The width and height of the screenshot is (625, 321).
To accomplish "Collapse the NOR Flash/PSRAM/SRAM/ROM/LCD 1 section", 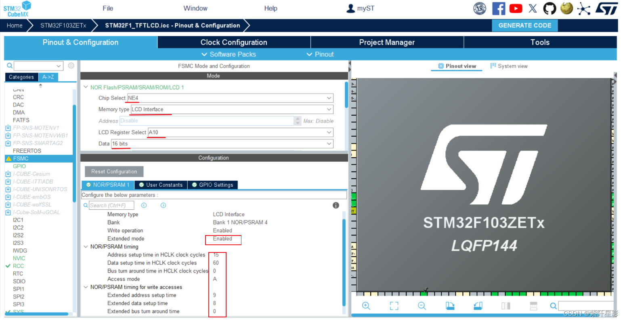I will point(86,87).
